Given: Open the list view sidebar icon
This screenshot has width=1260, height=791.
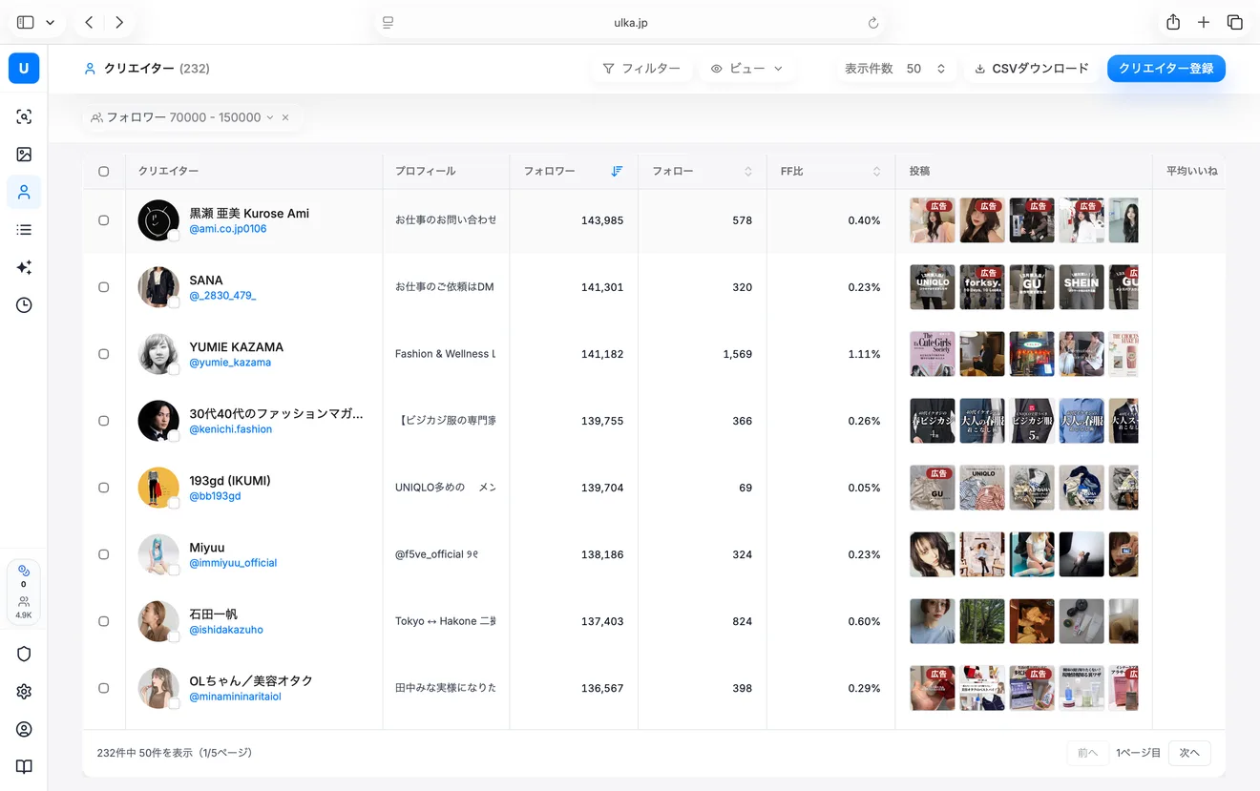Looking at the screenshot, I should coord(24,230).
